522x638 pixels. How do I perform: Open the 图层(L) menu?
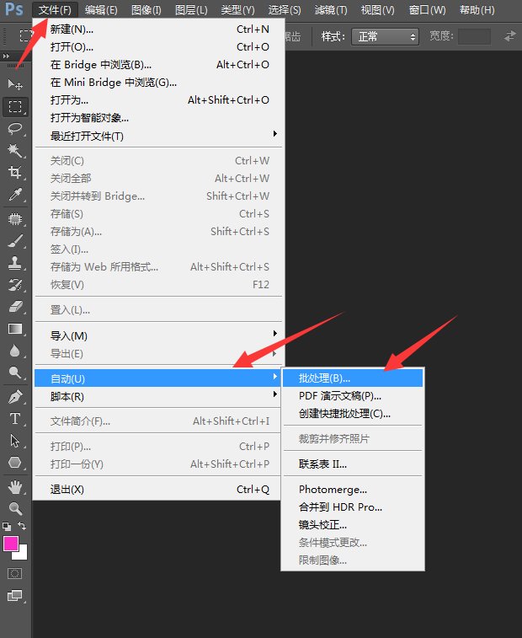click(191, 10)
